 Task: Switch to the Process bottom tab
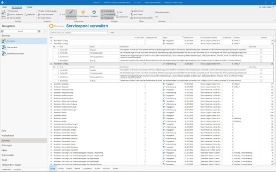click(x=61, y=168)
